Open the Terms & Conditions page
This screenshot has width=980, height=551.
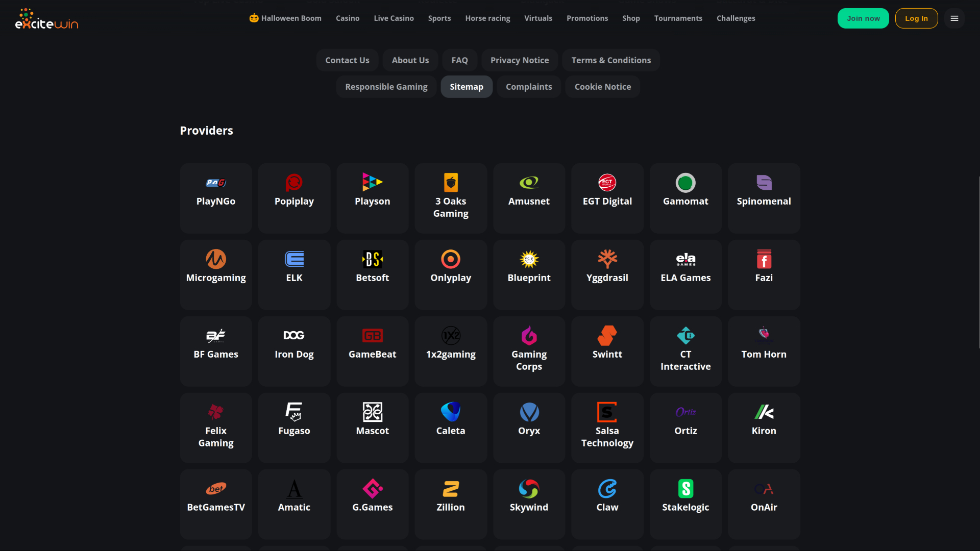611,60
